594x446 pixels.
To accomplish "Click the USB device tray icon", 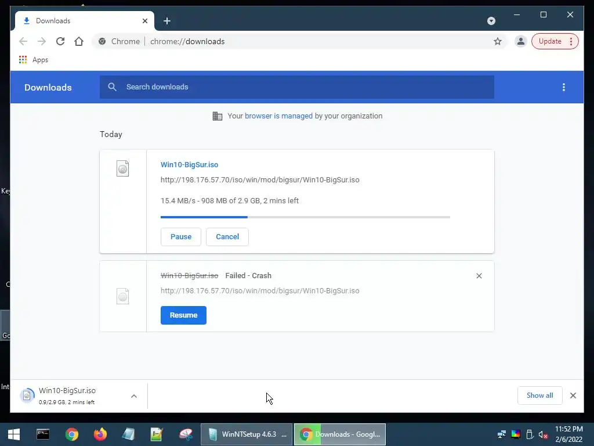I will coord(530,434).
